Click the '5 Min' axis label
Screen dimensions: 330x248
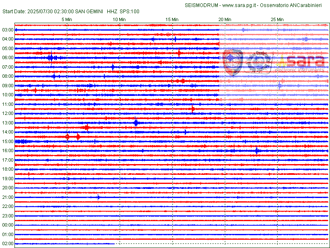tap(67, 19)
